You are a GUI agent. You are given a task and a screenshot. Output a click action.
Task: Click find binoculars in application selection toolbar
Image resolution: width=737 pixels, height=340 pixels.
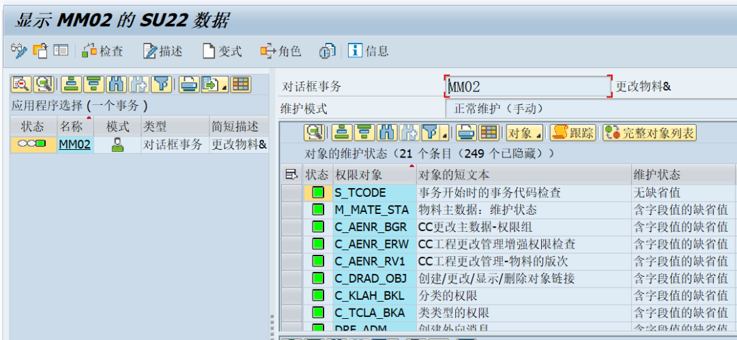(116, 84)
